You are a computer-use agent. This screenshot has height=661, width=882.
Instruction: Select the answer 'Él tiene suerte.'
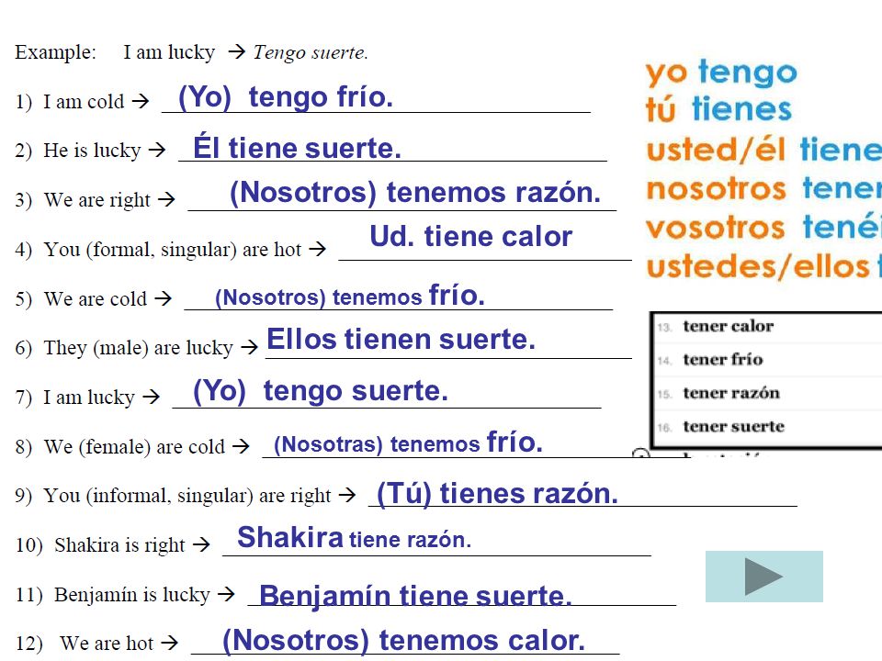[297, 149]
